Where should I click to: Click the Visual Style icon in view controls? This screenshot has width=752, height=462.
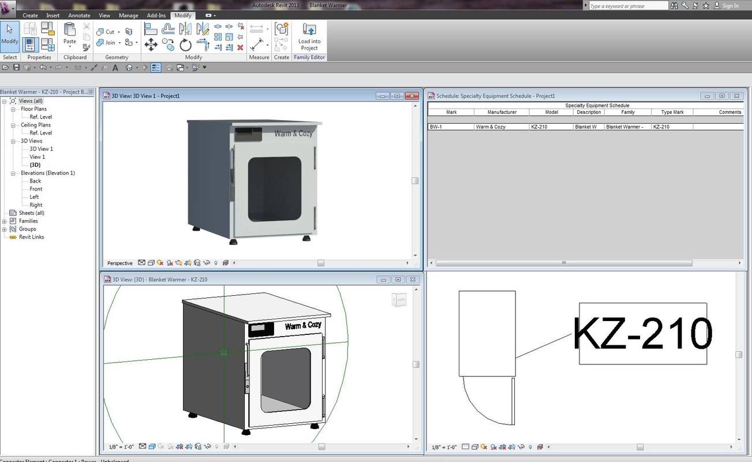(151, 263)
